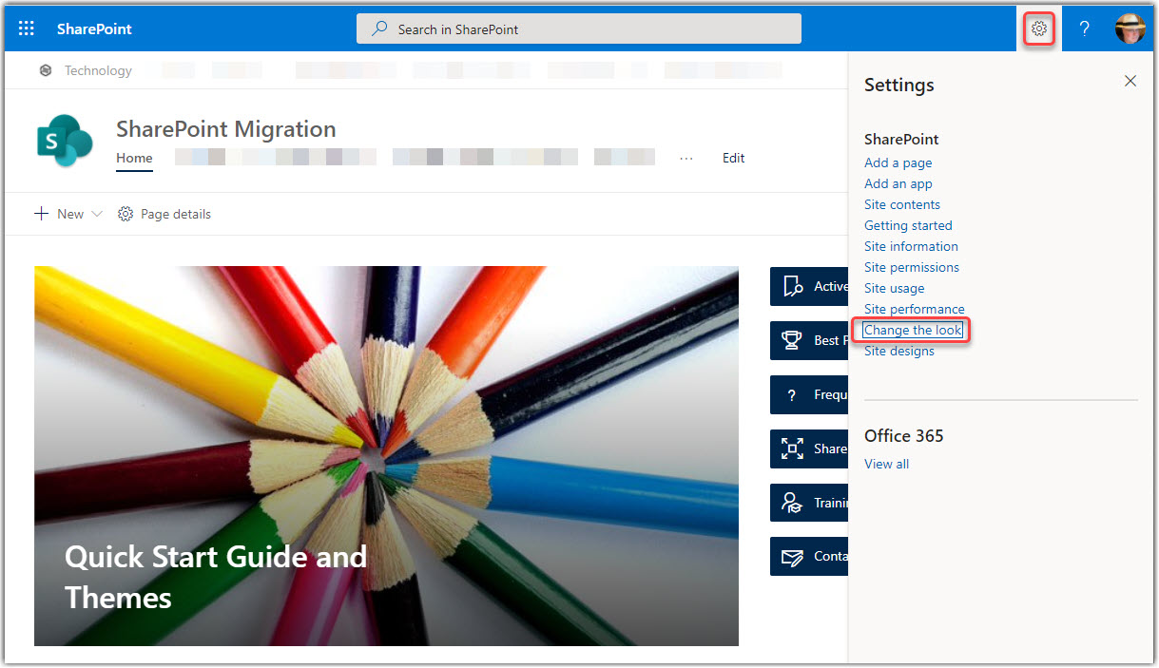The height and width of the screenshot is (668, 1159).
Task: Click your profile picture avatar
Action: point(1130,28)
